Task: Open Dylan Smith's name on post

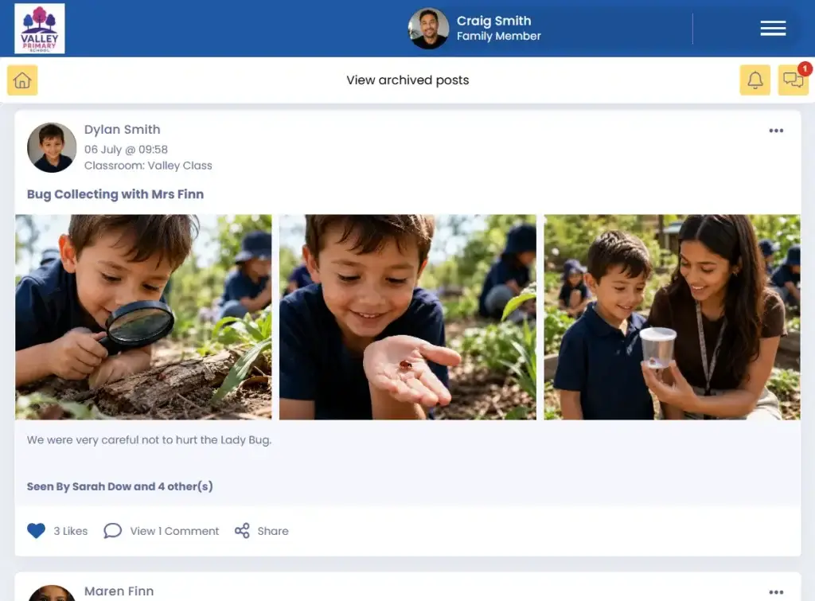Action: click(122, 130)
